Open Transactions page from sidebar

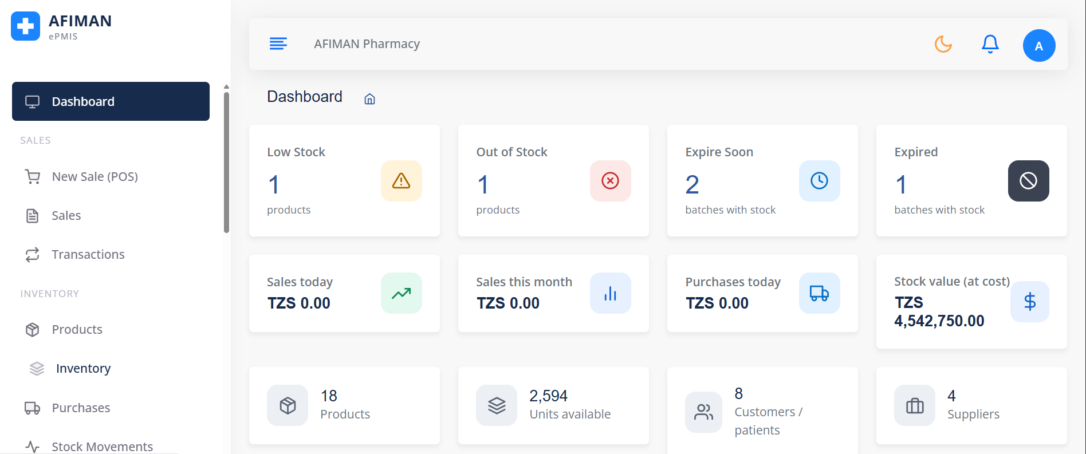coord(111,254)
